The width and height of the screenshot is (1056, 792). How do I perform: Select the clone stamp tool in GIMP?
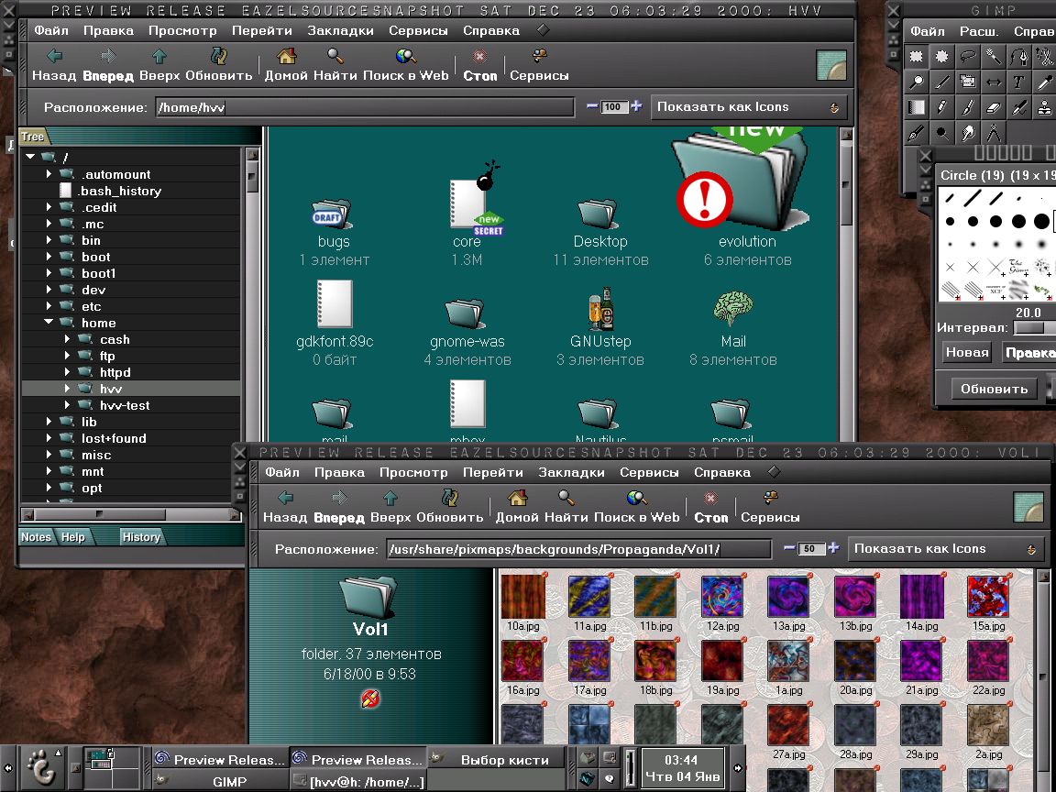click(1044, 108)
